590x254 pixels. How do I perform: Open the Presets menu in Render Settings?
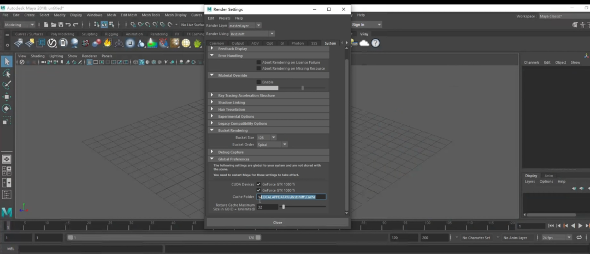(x=225, y=18)
